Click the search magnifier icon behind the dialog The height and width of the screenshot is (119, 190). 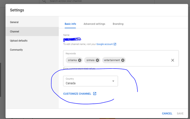44,1
